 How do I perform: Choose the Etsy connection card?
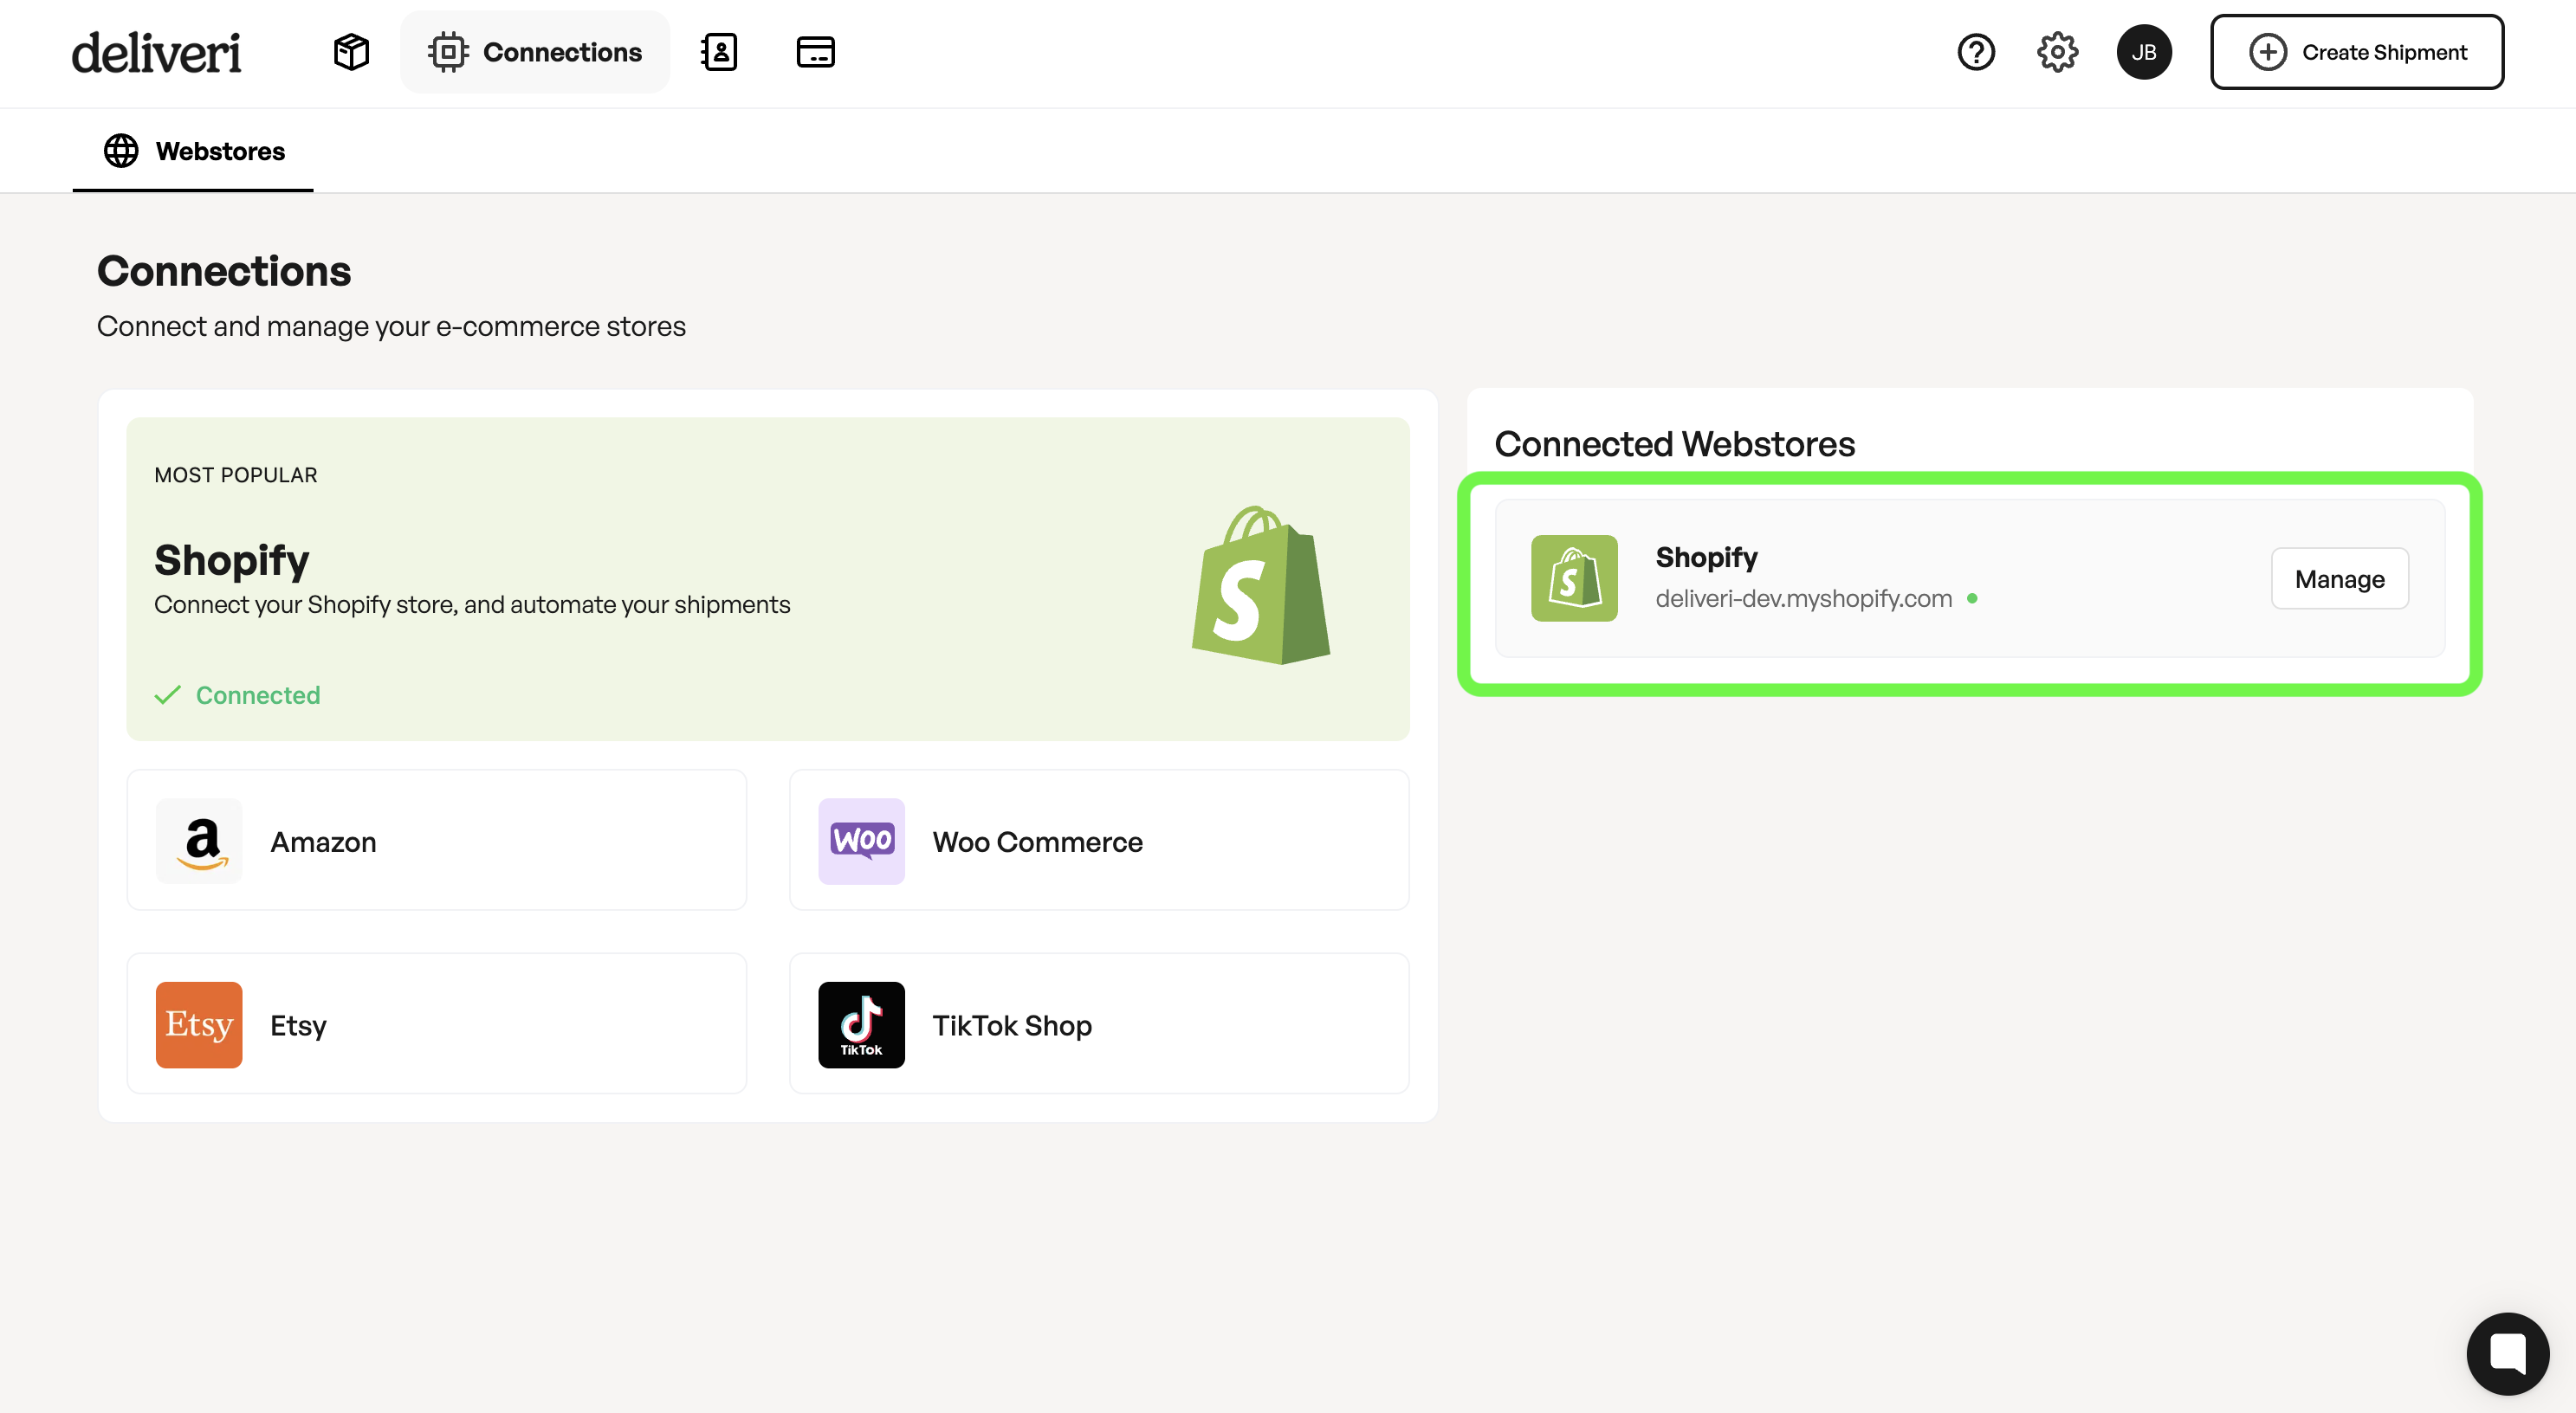click(436, 1024)
